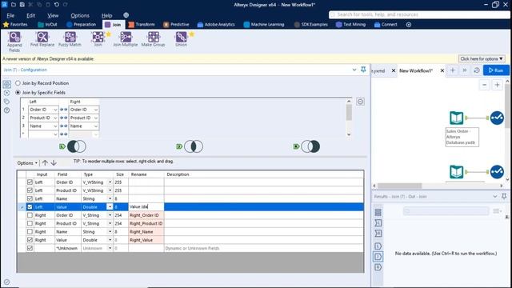
Task: Check Right Order ID field
Action: click(x=30, y=215)
